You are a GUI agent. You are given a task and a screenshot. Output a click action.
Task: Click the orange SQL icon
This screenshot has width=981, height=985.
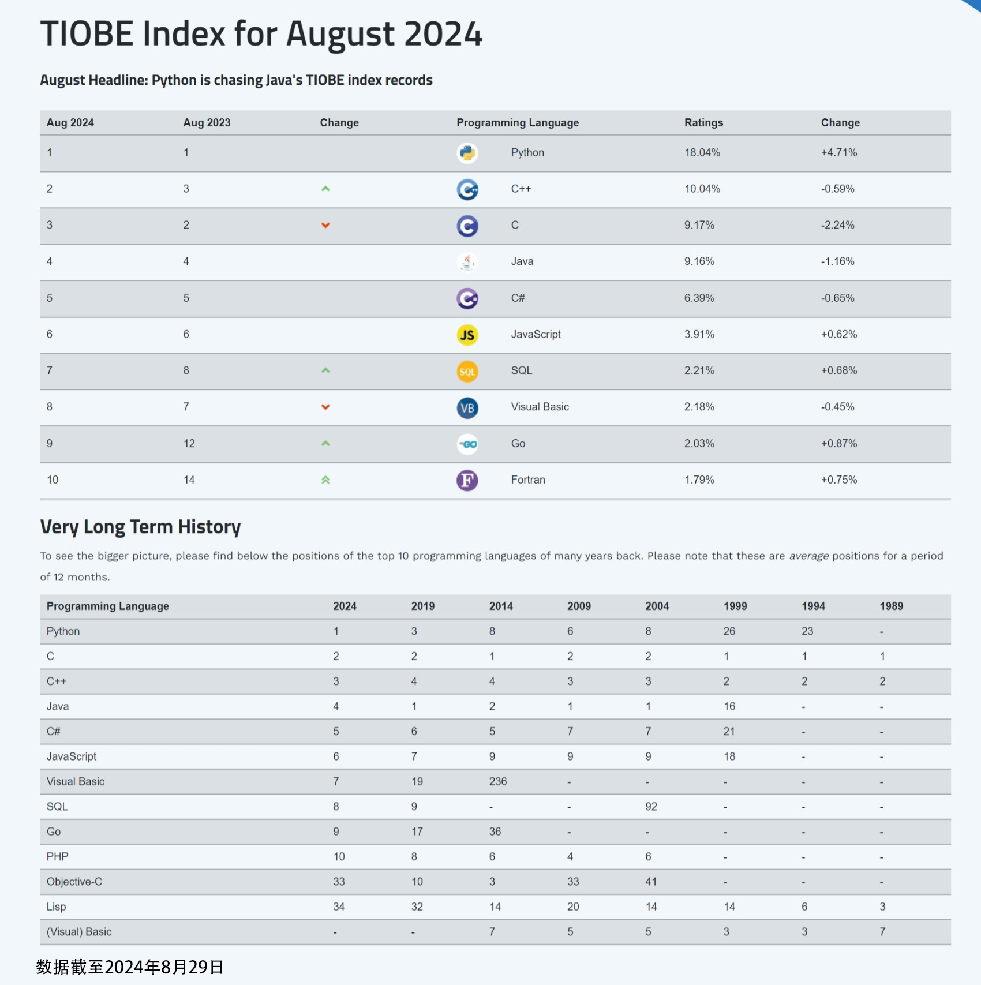(467, 371)
